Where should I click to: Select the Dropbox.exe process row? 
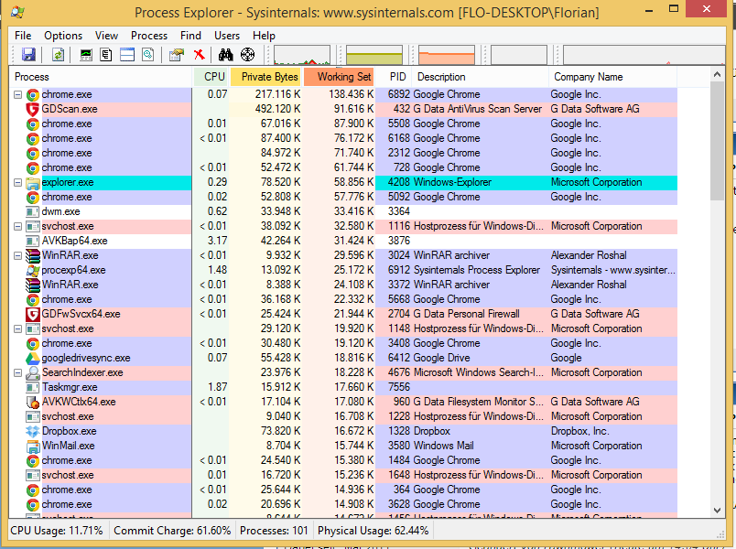[x=343, y=431]
